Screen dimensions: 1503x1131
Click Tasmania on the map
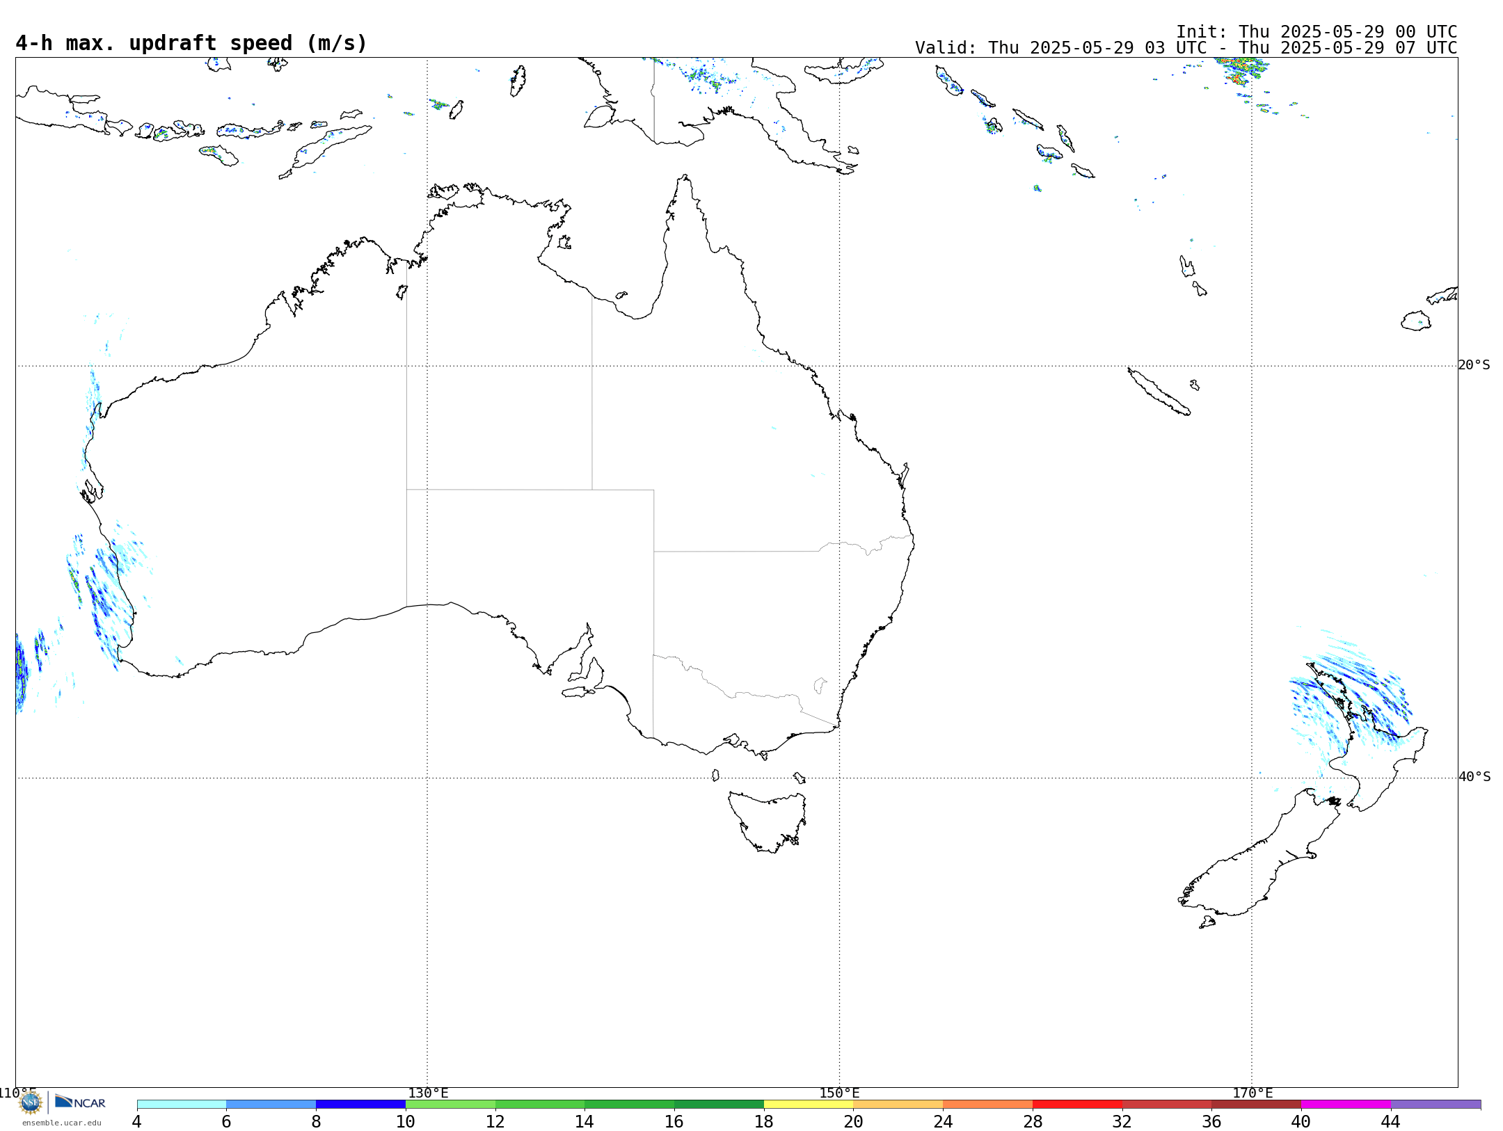[768, 821]
